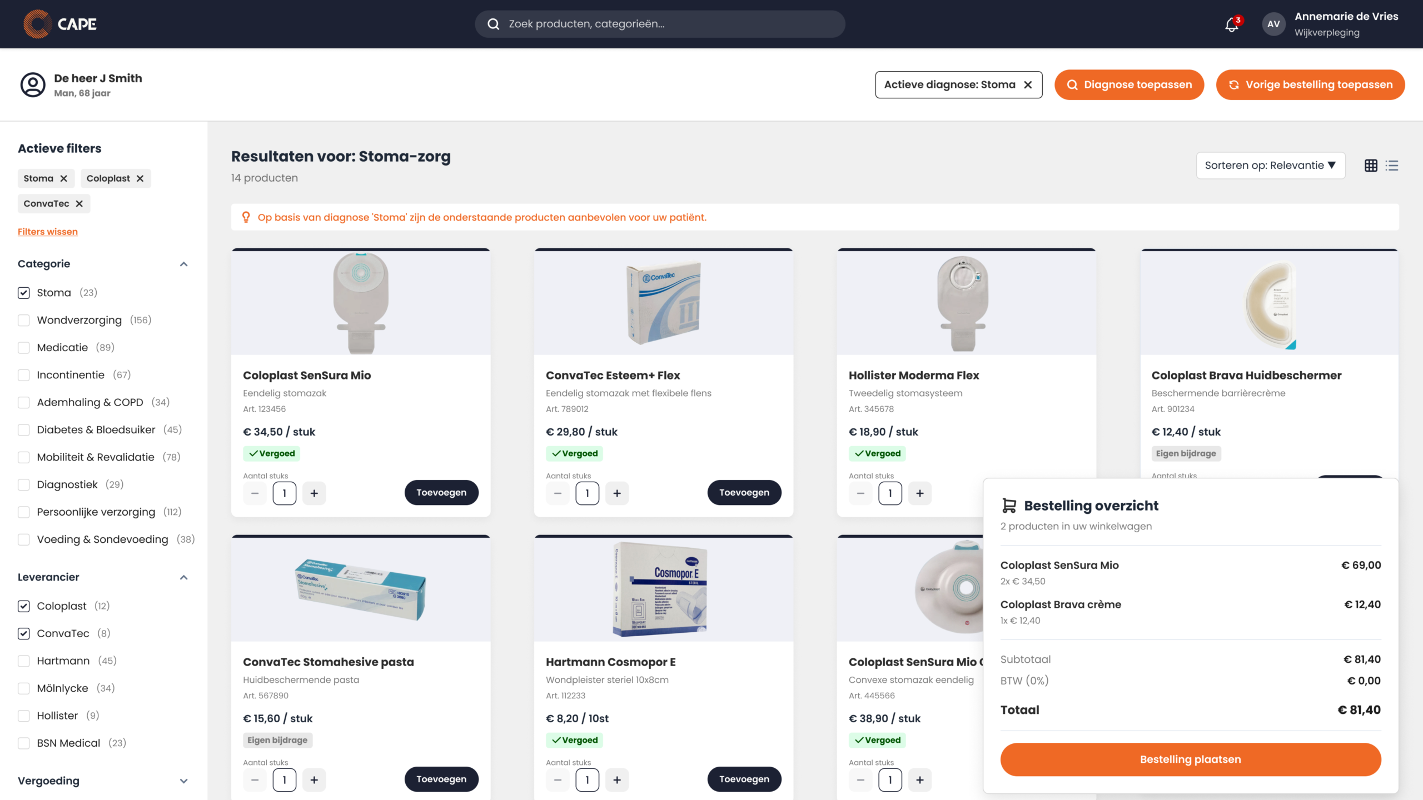1423x800 pixels.
Task: Check the Diabetes & Bloedsuiker category
Action: (x=23, y=430)
